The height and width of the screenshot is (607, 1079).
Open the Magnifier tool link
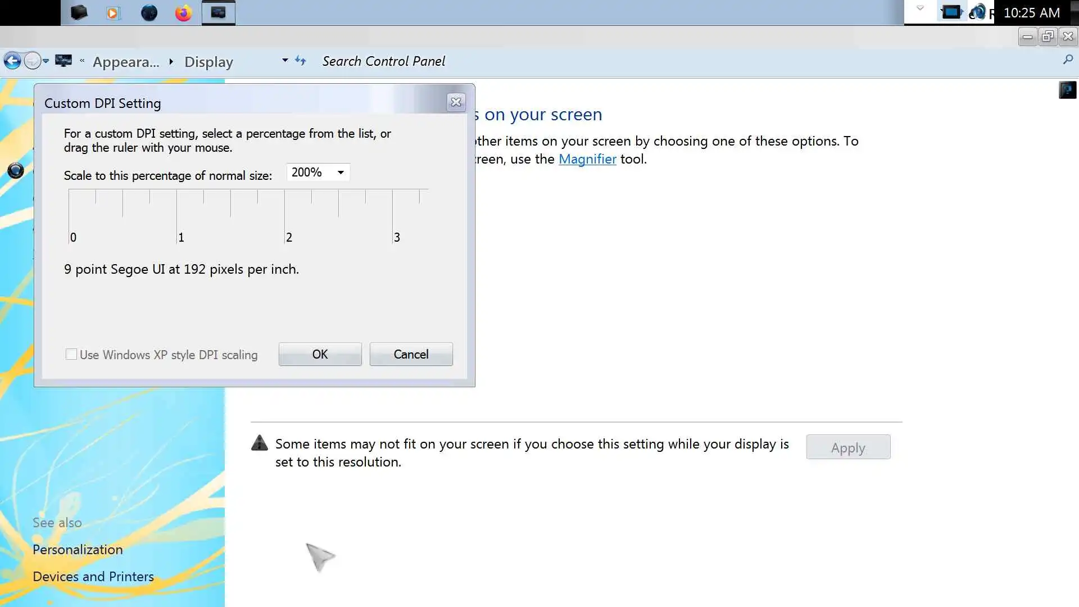pyautogui.click(x=587, y=159)
